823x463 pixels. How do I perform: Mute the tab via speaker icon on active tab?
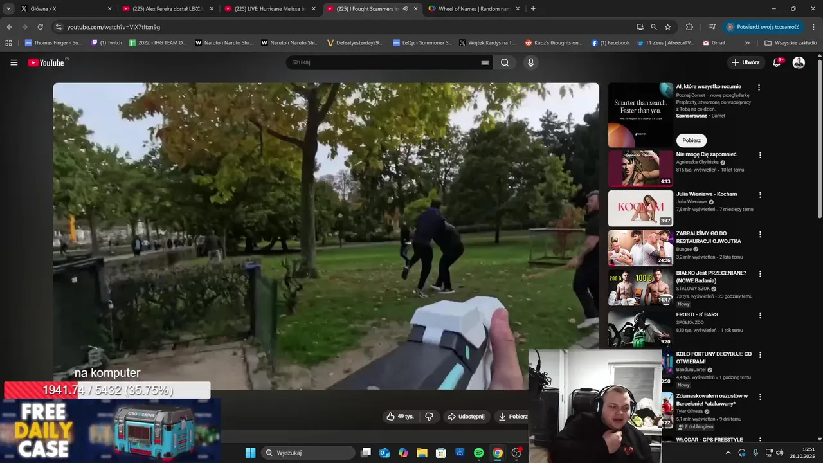(405, 9)
